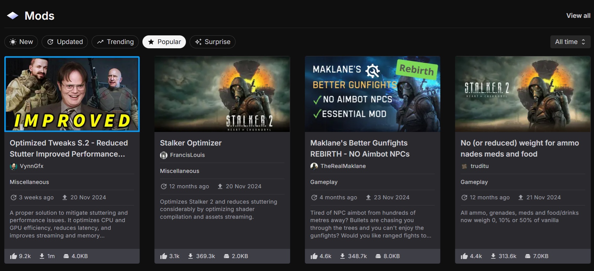Screen dimensions: 594x271
Task: Click updated icon beside 3 weeks ago
Action: (14, 197)
